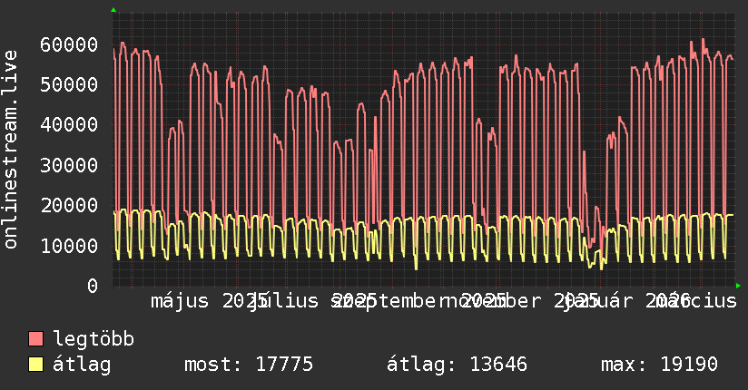748x390 pixels.
Task: Click the legtöbb legend label
Action: pos(93,339)
